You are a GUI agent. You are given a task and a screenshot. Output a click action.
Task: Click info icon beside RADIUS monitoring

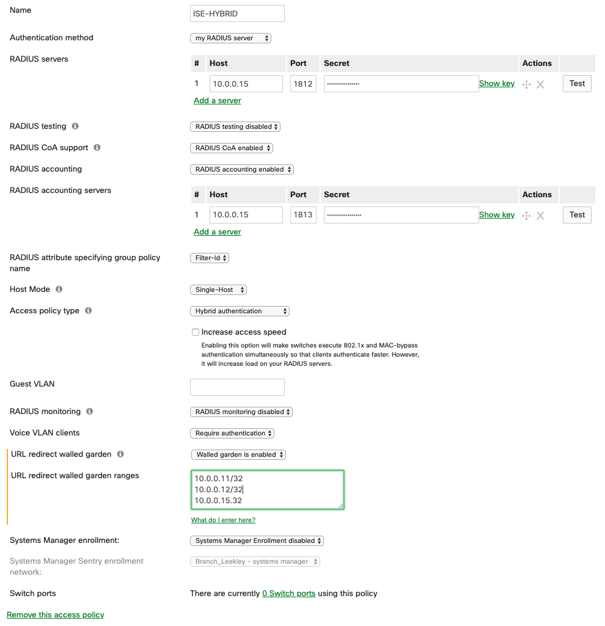click(x=90, y=412)
